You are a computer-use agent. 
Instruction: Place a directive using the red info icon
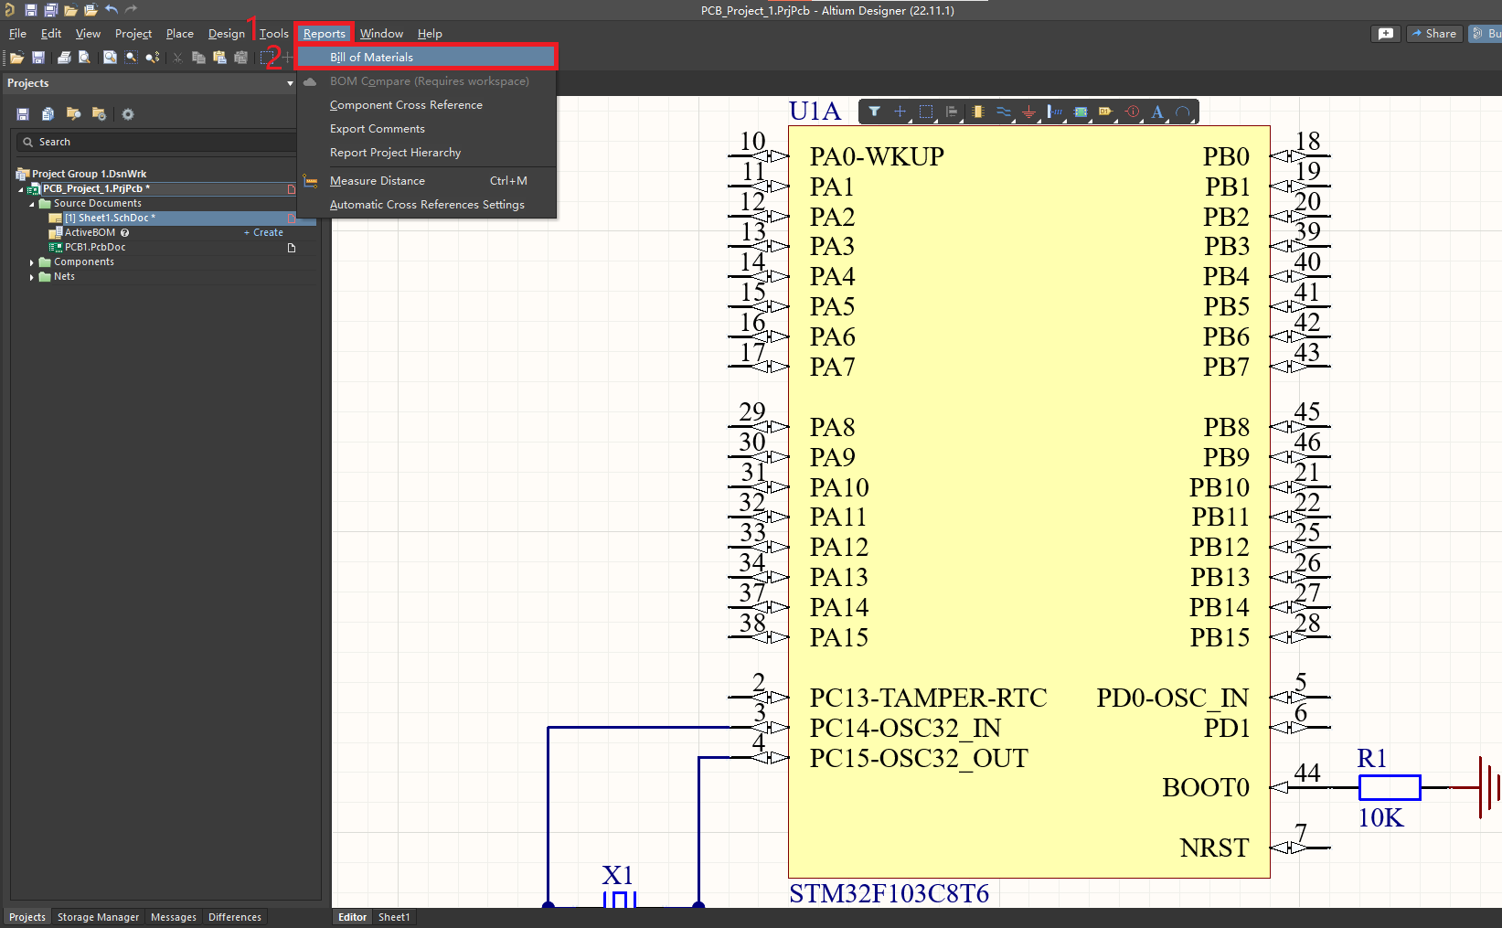tap(1133, 112)
